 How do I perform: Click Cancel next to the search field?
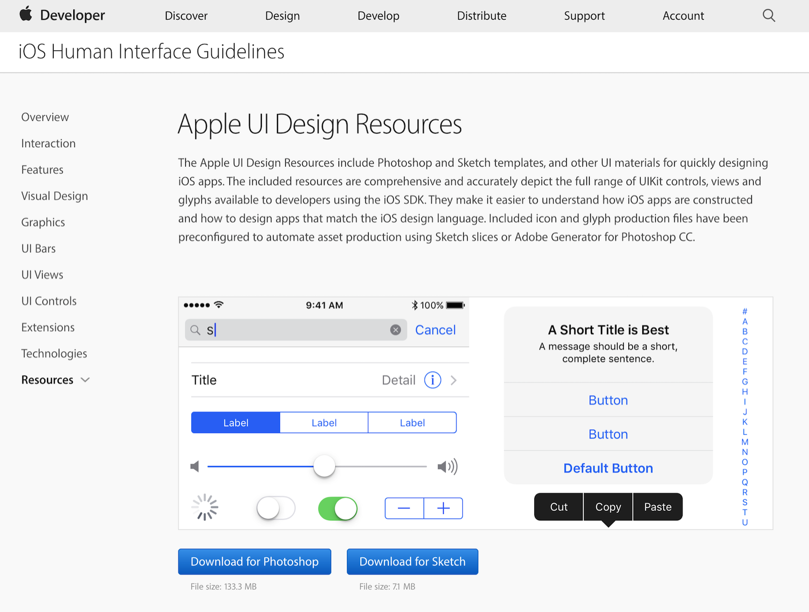pos(435,330)
